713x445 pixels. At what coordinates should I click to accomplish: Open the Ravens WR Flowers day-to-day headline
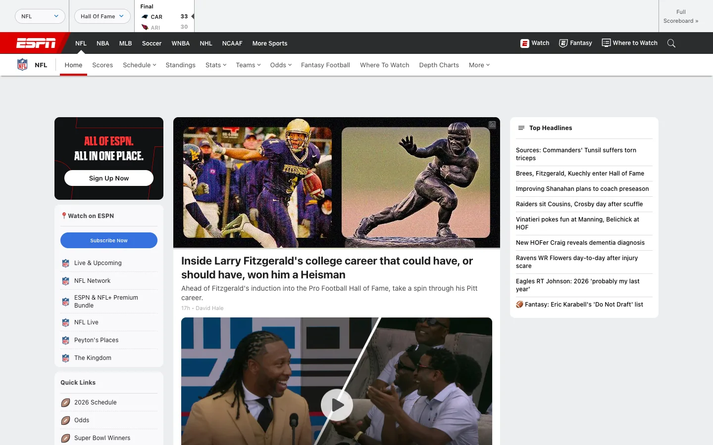coord(577,262)
